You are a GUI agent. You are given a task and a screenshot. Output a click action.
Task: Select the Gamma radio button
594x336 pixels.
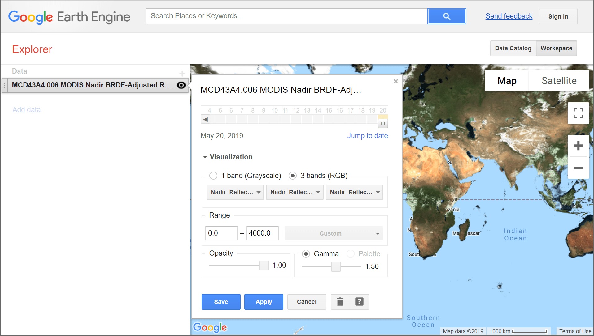[306, 254]
